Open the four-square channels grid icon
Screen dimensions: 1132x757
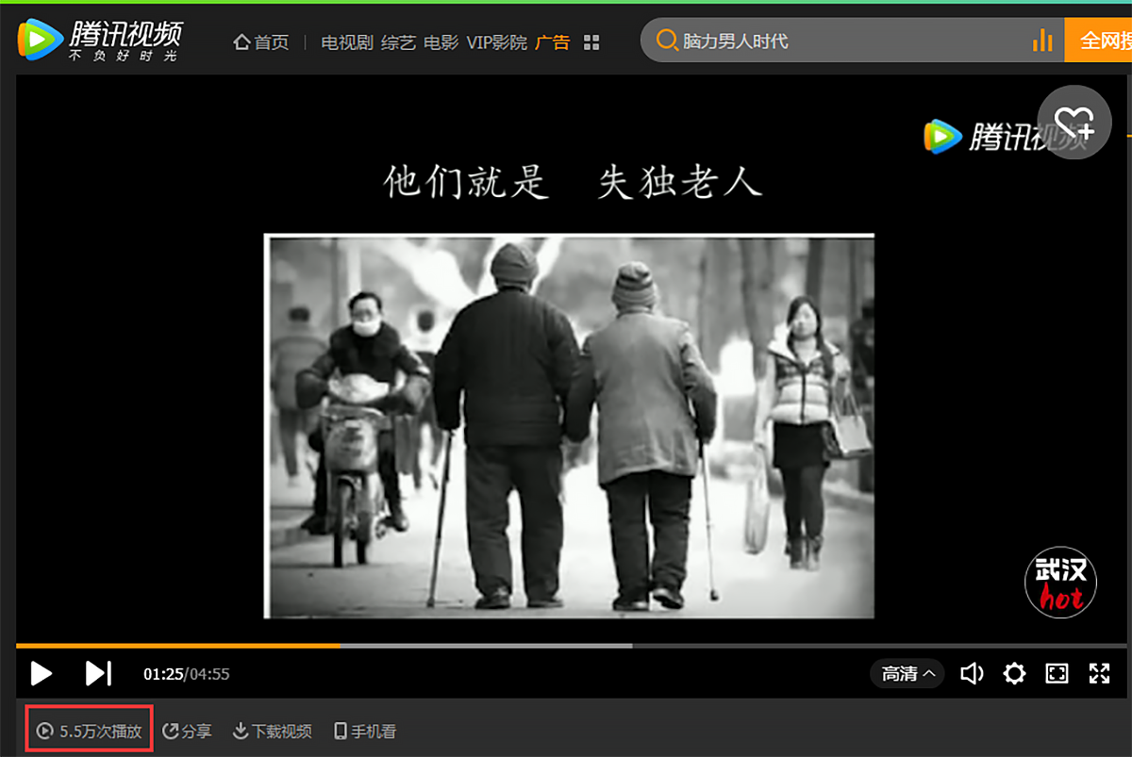(x=592, y=42)
